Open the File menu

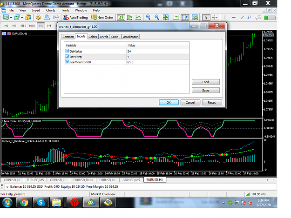pyautogui.click(x=11, y=10)
